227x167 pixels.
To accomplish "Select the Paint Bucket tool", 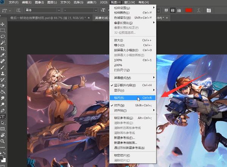I will [x=3, y=92].
